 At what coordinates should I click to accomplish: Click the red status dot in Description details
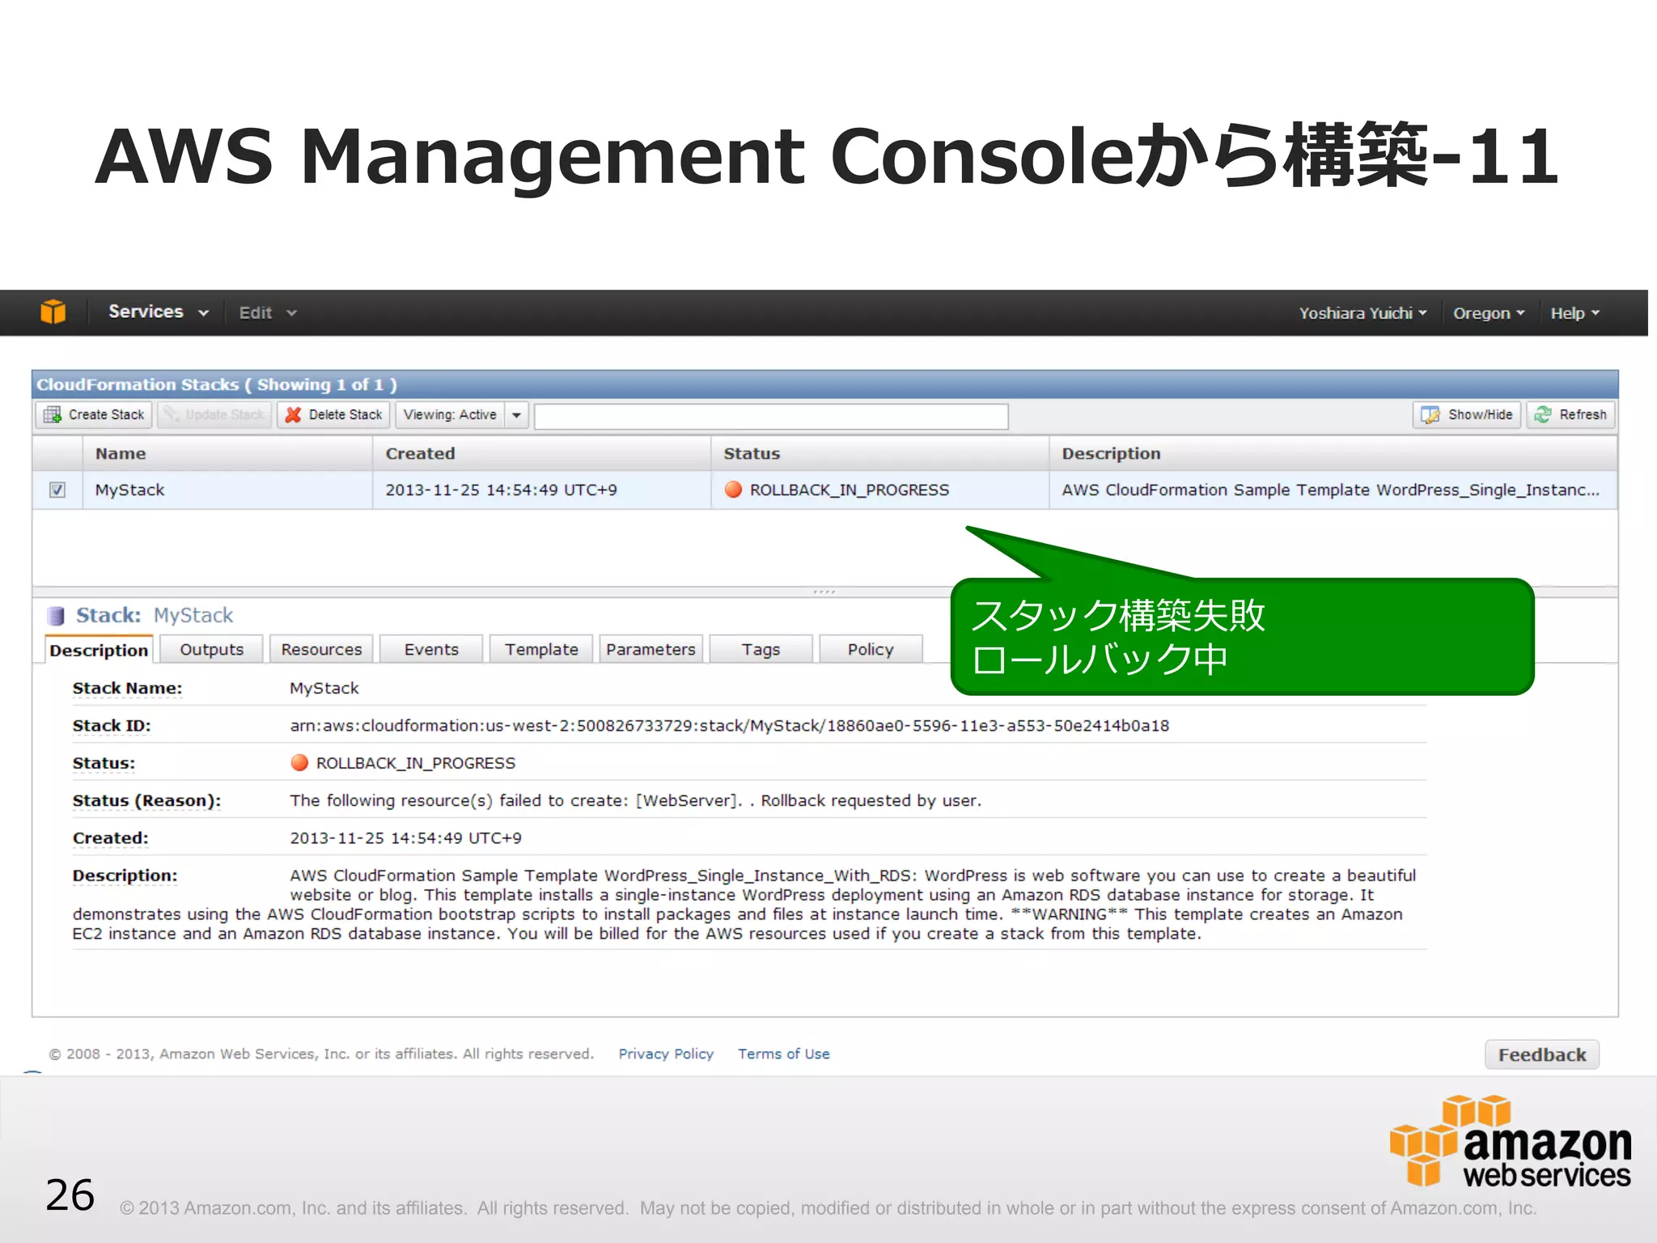[299, 763]
